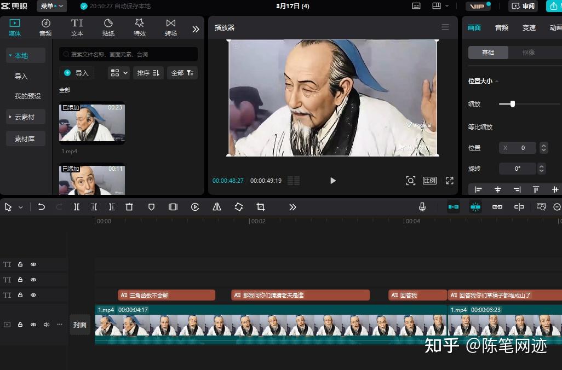Open the 排序 sort dropdown

[148, 73]
